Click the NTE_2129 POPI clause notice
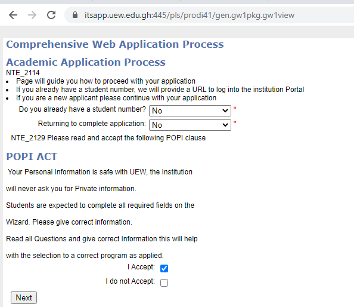 pyautogui.click(x=108, y=138)
